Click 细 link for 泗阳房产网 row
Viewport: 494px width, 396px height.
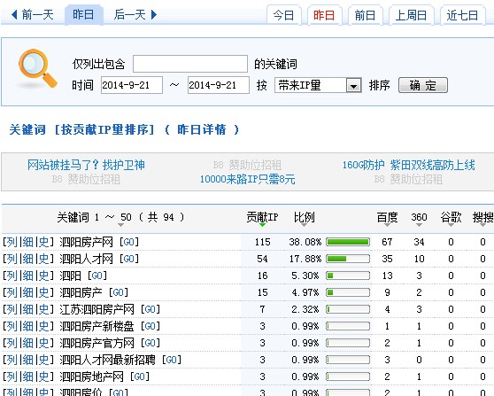(x=27, y=242)
